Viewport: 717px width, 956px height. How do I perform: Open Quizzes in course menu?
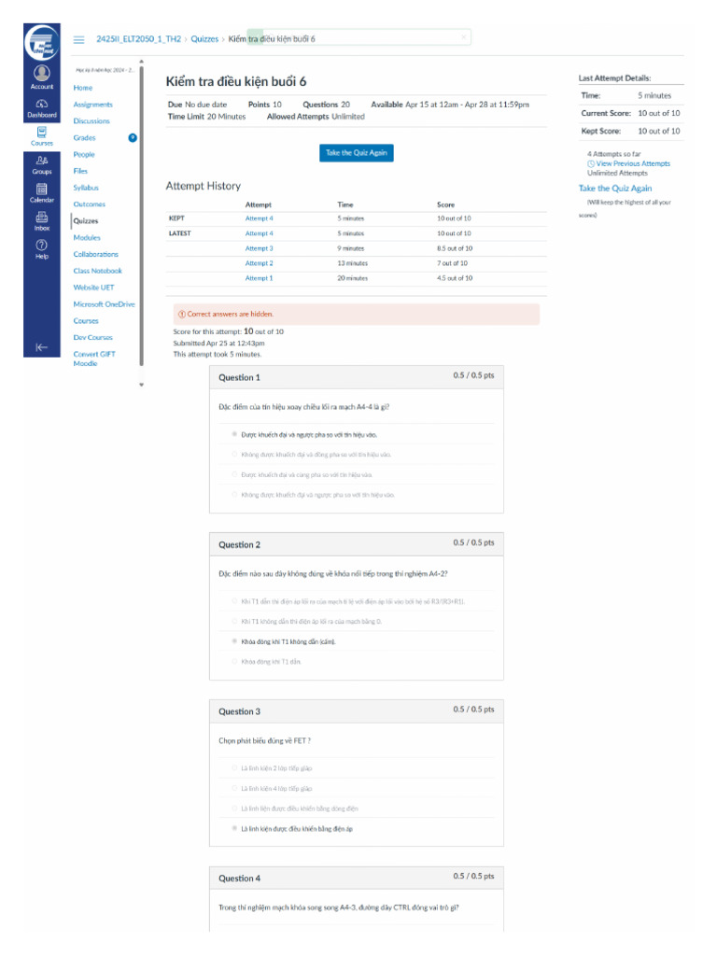point(85,221)
